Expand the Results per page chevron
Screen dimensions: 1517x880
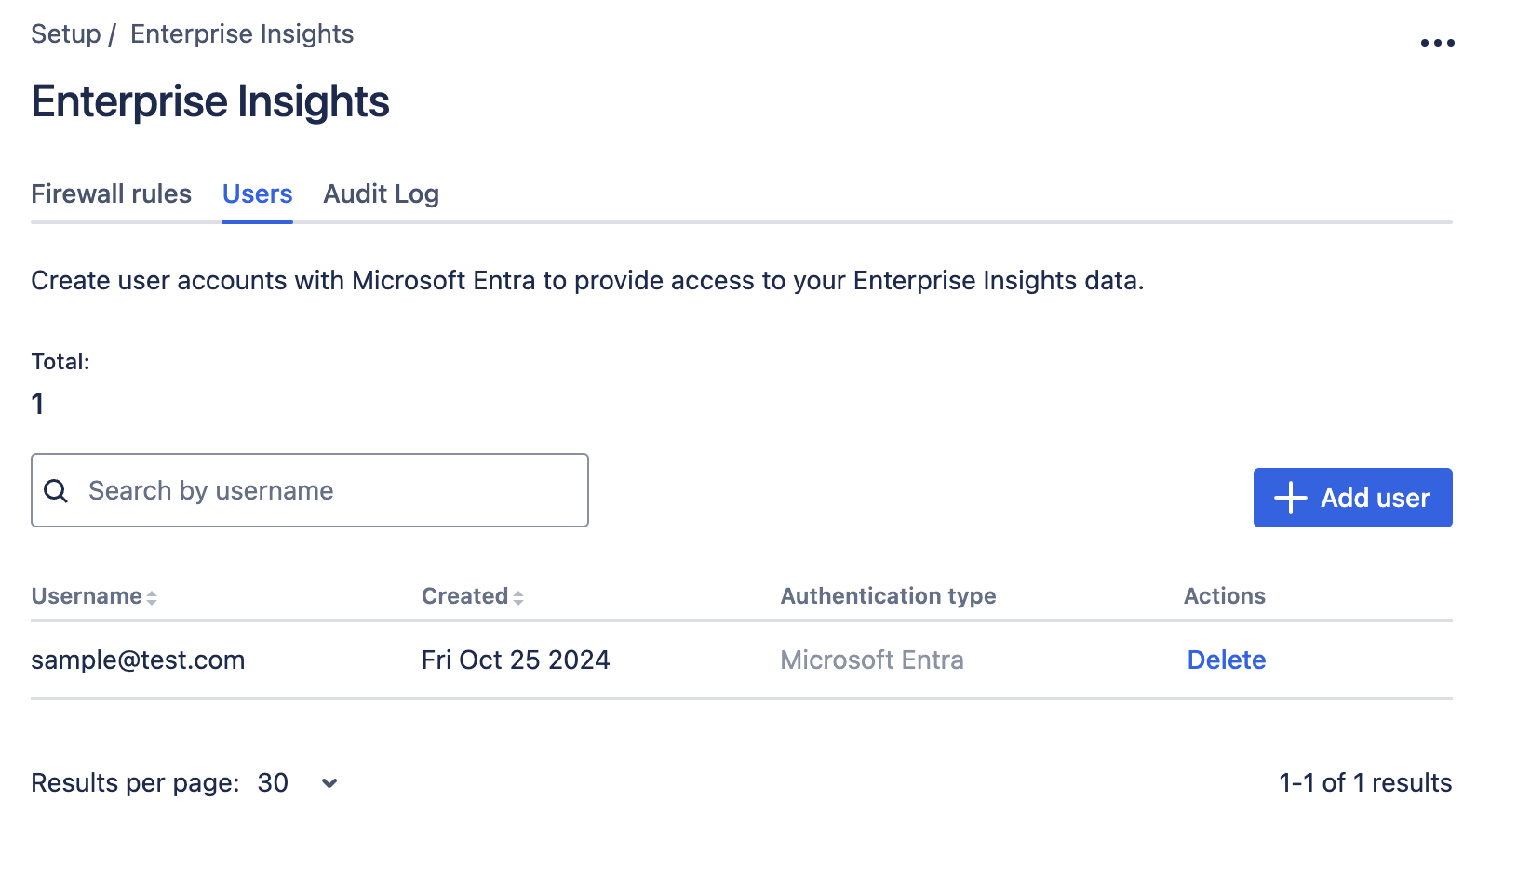[x=329, y=783]
